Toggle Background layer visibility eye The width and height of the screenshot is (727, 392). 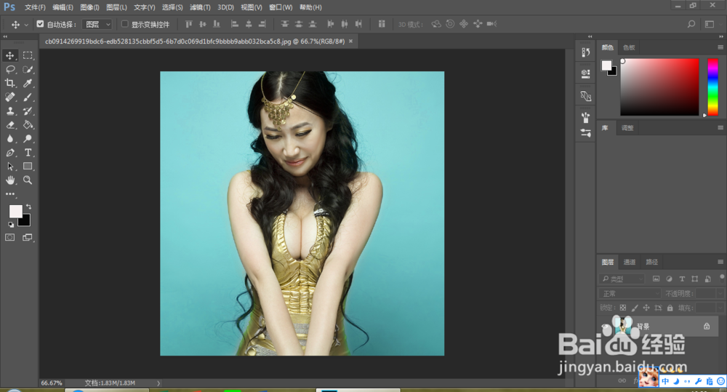coord(605,327)
